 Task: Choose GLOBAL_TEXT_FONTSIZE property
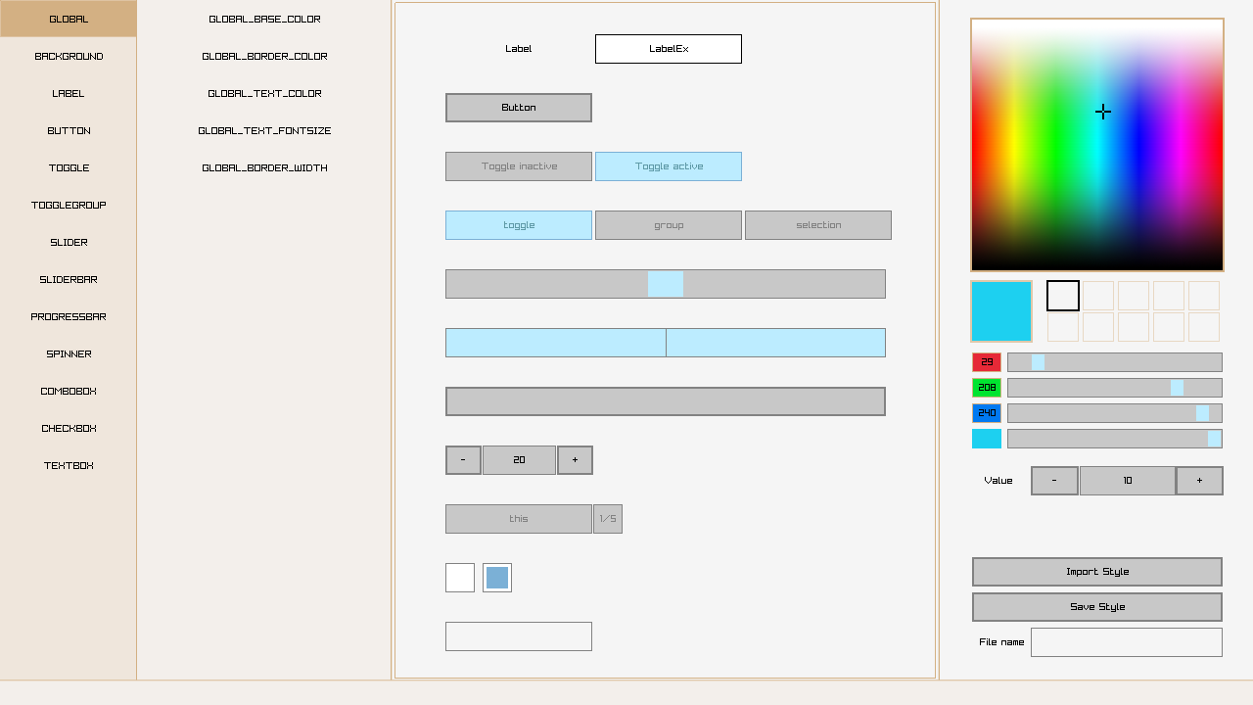[x=264, y=131]
